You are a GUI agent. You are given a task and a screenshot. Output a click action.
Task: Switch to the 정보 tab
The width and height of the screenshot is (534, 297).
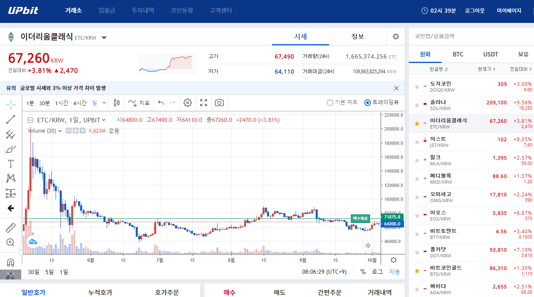click(358, 36)
